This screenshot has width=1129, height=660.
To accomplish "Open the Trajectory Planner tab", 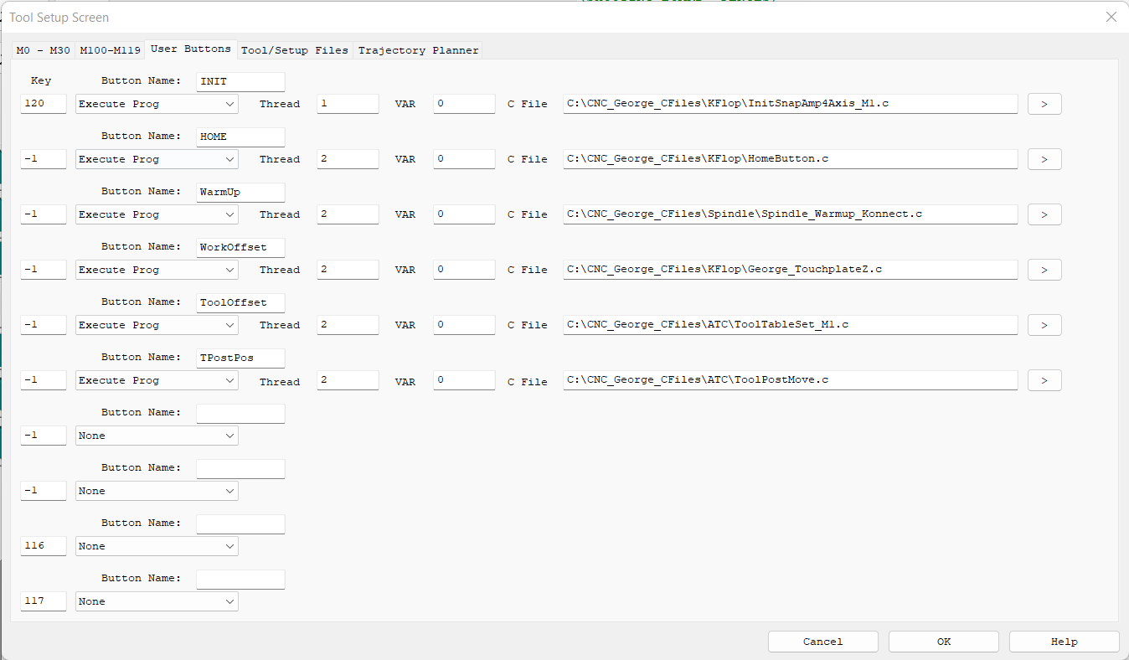I will [418, 50].
